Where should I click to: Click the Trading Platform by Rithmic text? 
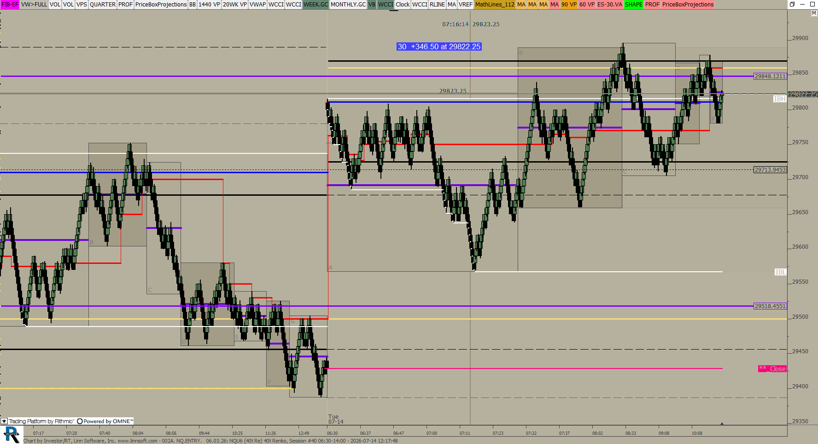41,421
